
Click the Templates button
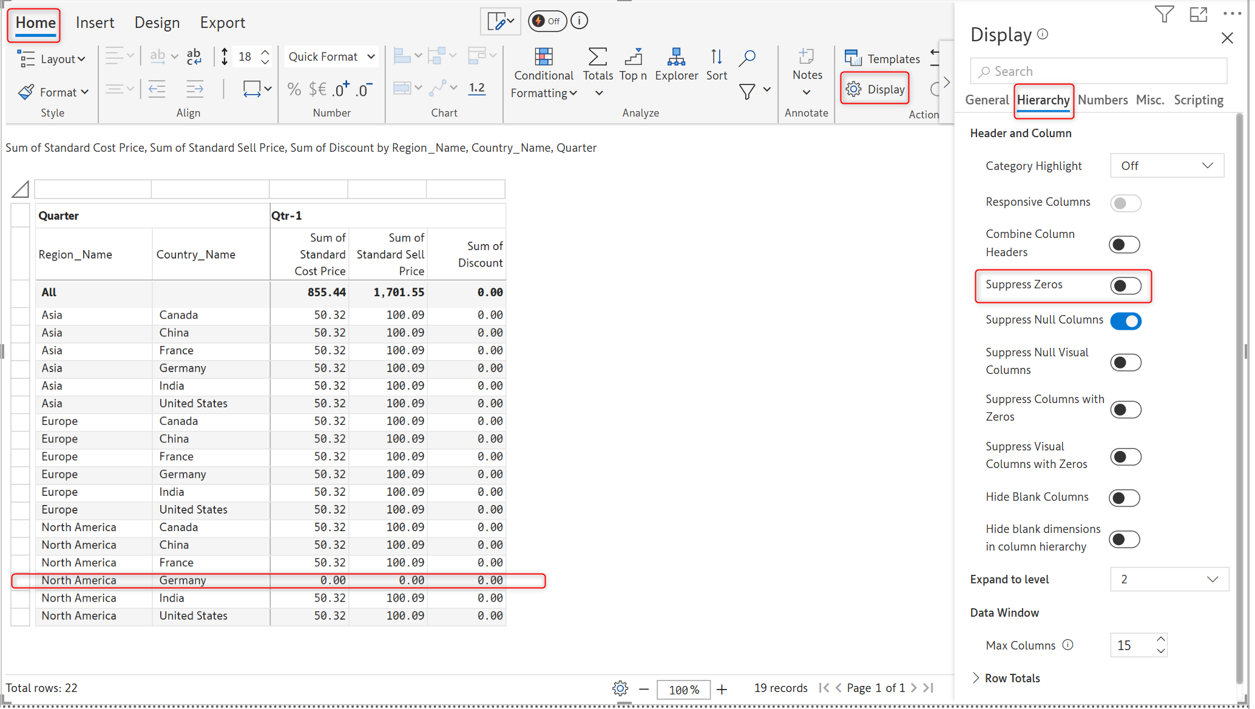[882, 59]
